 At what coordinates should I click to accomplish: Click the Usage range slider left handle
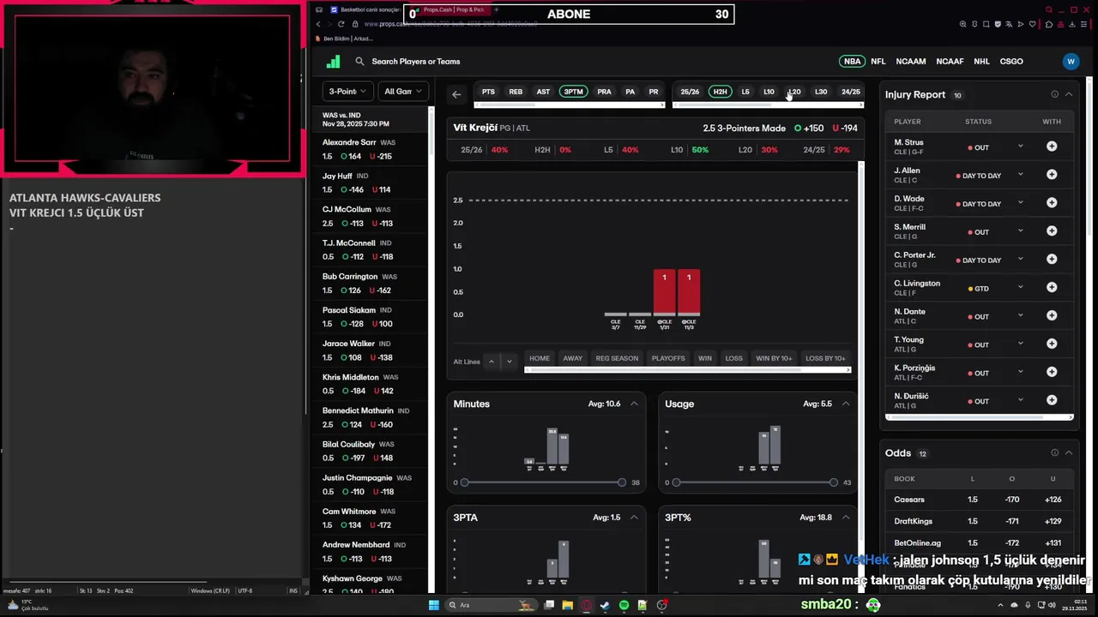point(676,482)
